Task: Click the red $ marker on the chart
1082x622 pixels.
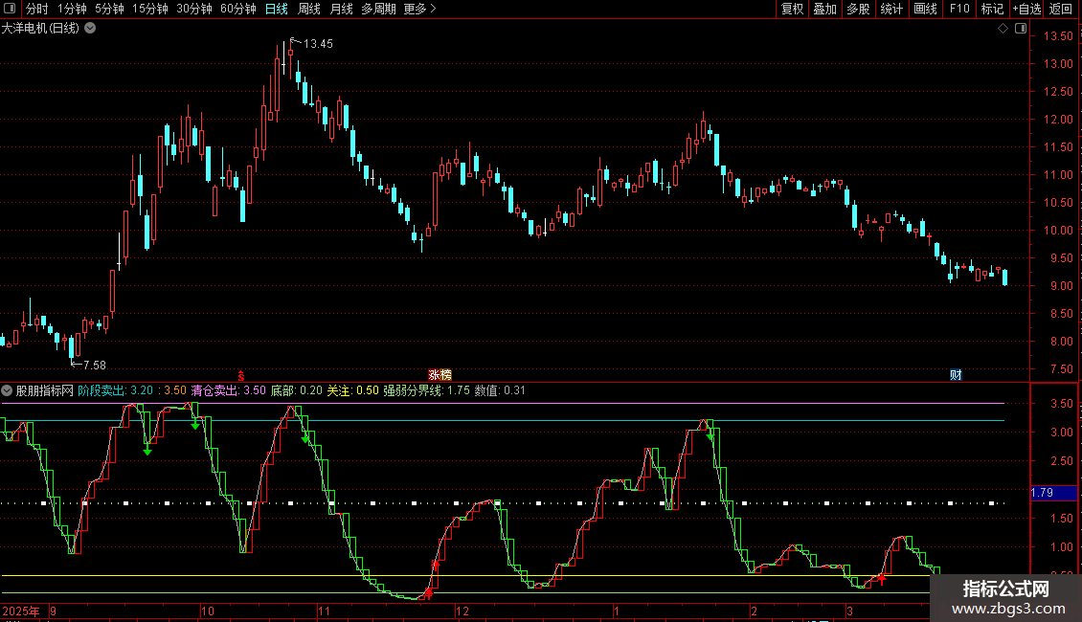Action: [242, 373]
